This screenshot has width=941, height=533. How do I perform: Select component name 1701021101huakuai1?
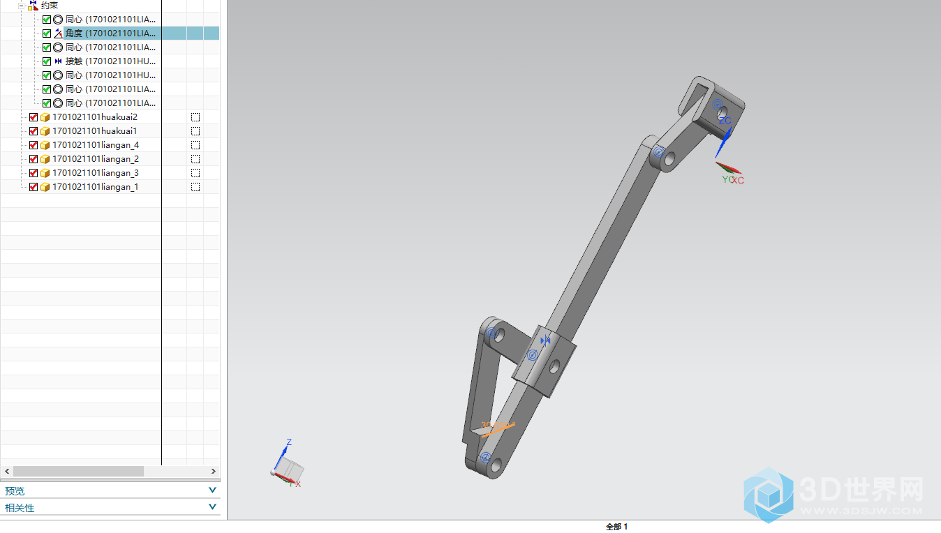click(x=95, y=131)
